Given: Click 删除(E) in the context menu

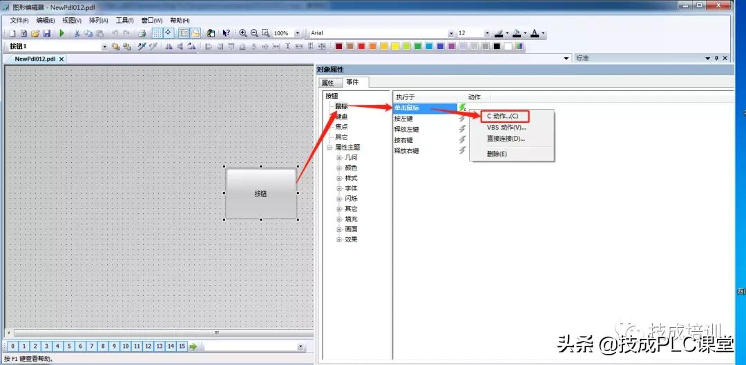Looking at the screenshot, I should 497,154.
